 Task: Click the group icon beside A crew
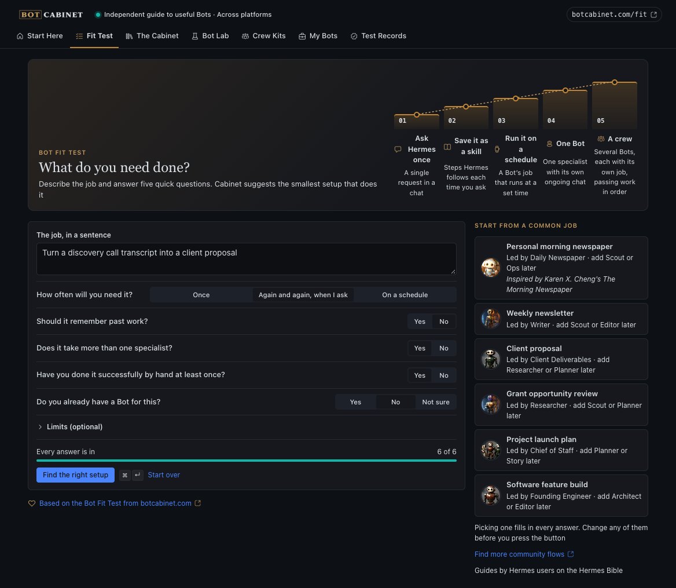pos(601,139)
